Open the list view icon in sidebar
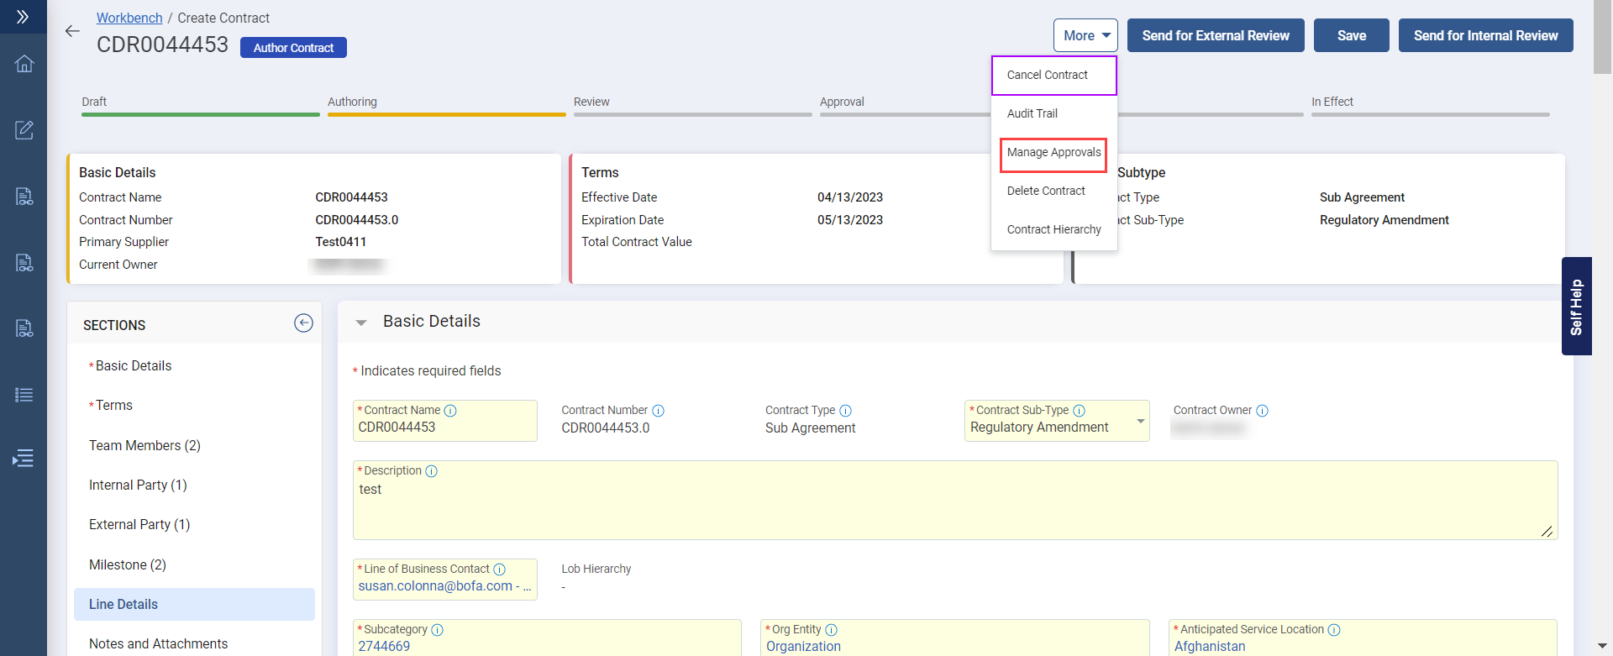The image size is (1613, 656). 24,395
